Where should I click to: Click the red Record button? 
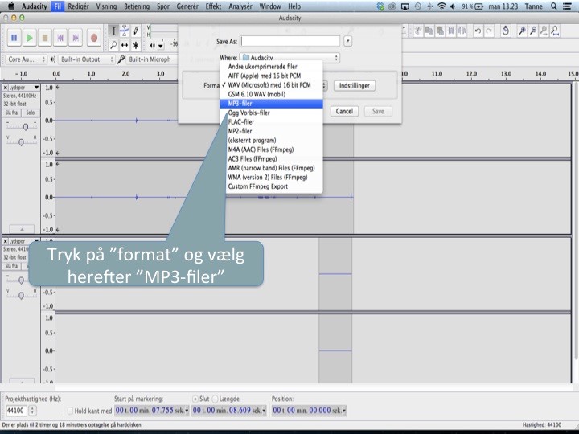(94, 38)
